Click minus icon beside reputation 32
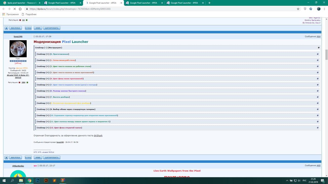 (20, 20)
